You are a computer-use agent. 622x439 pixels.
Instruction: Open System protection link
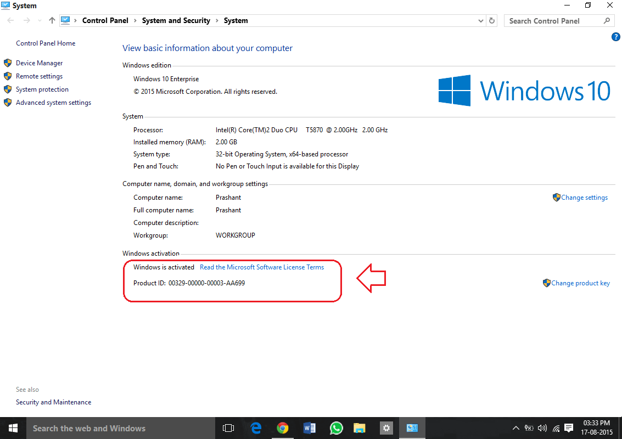coord(42,89)
